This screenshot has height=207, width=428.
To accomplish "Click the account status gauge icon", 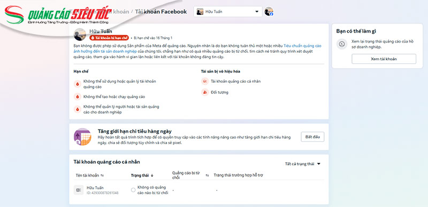I will pyautogui.click(x=341, y=44).
